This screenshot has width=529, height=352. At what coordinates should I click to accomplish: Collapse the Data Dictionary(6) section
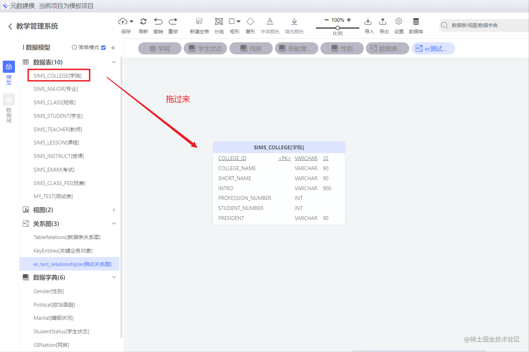coord(114,277)
